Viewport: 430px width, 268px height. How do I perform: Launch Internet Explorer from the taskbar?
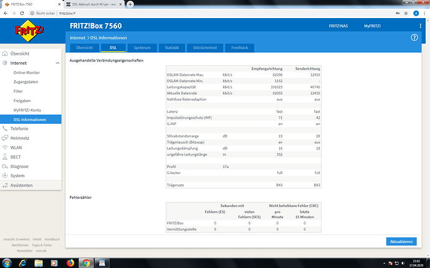(x=23, y=263)
